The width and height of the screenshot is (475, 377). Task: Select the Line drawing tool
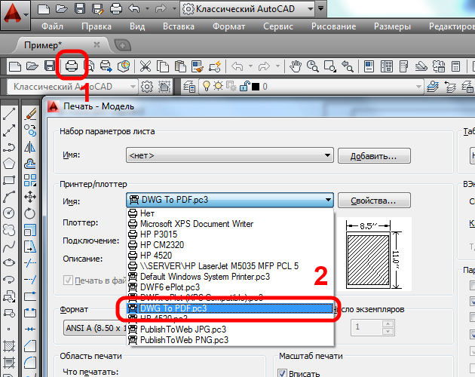pos(9,114)
